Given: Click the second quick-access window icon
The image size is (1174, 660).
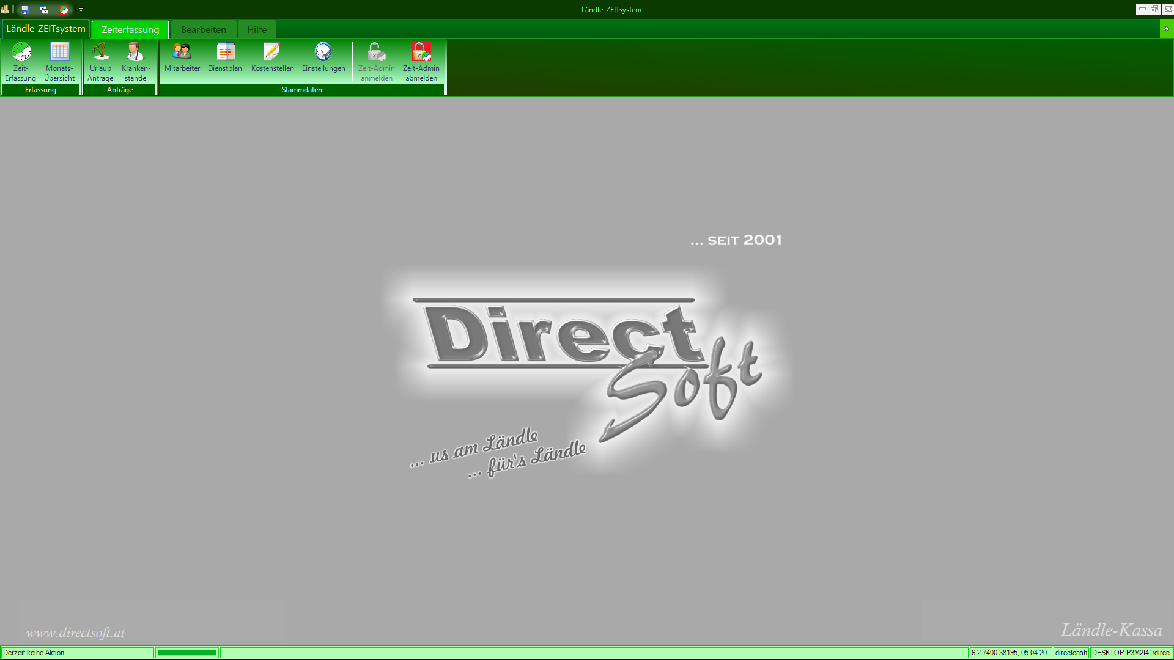Looking at the screenshot, I should click(x=44, y=10).
